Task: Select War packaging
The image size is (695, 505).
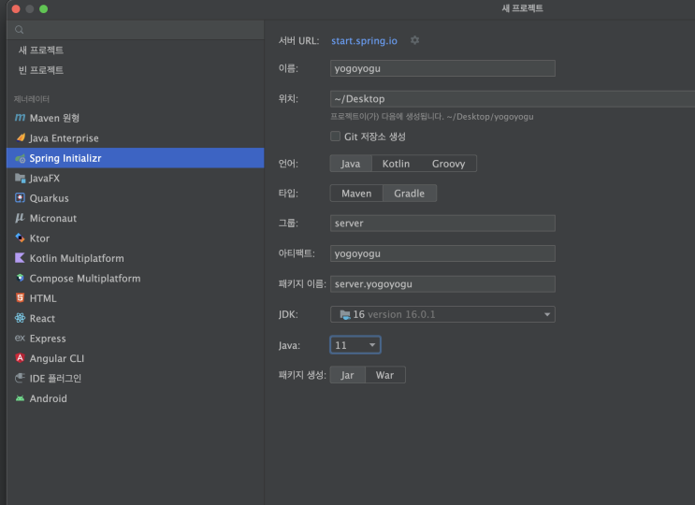Action: point(384,375)
